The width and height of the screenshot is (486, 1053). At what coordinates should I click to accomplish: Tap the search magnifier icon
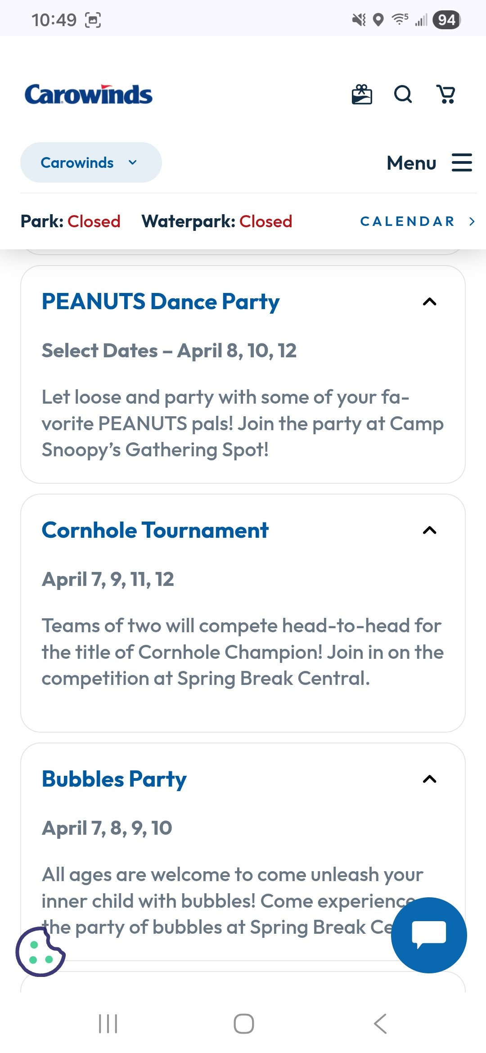(403, 94)
